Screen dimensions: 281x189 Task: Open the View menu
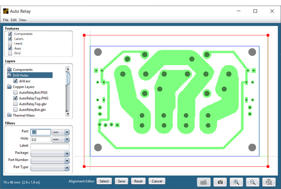click(23, 20)
